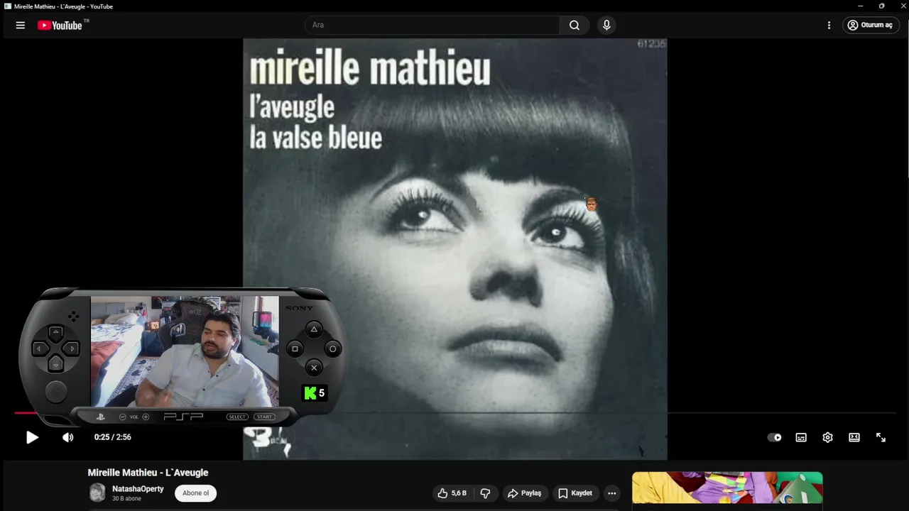Start voice search with microphone icon
Screen dimensions: 909x511
[x=606, y=25]
